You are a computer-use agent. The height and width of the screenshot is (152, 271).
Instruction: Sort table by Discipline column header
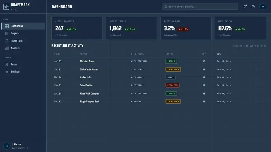coord(138,54)
